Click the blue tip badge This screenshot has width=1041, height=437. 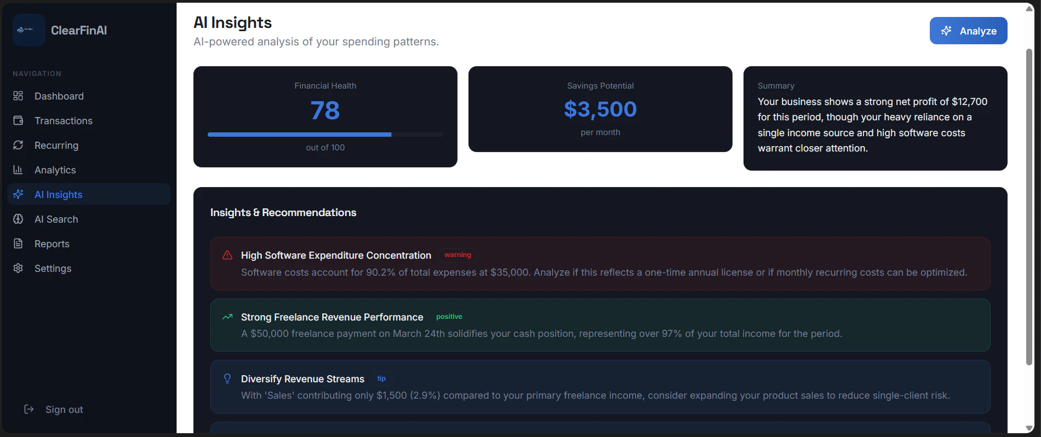point(381,378)
